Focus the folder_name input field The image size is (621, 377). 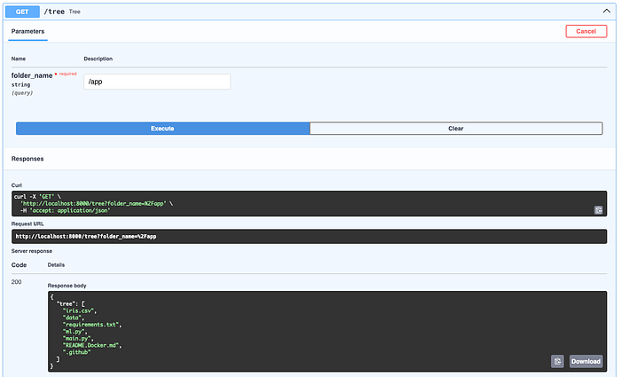(x=157, y=82)
